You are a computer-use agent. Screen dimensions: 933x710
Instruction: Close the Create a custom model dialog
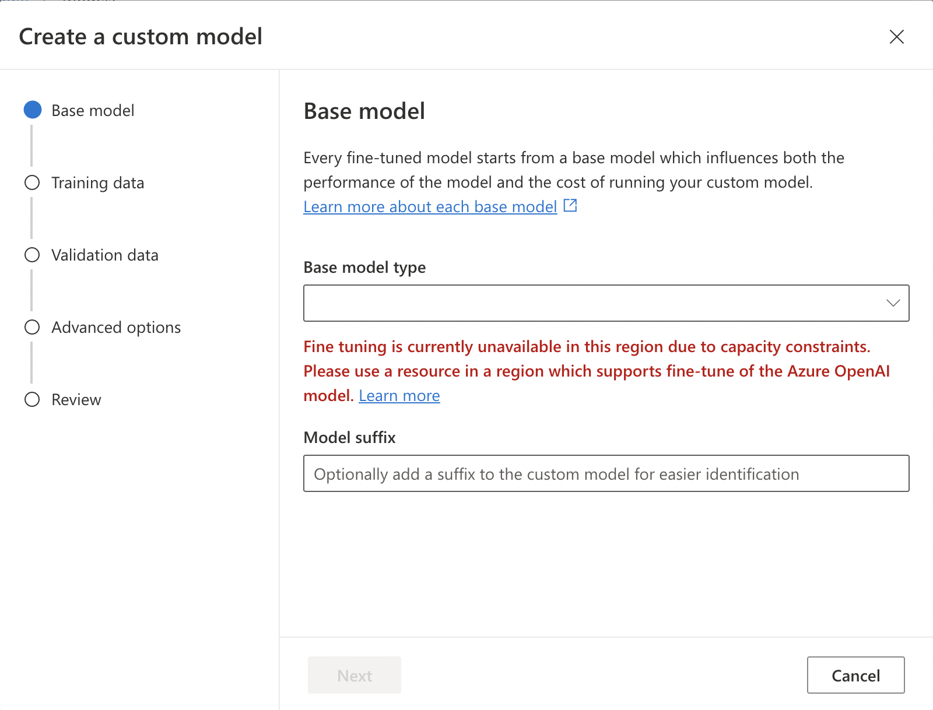pos(896,37)
